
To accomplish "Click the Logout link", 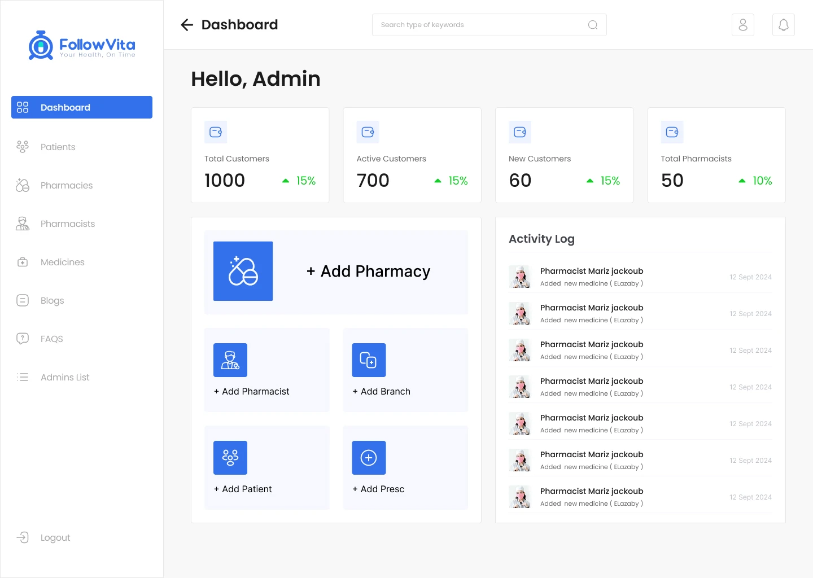I will pos(55,537).
